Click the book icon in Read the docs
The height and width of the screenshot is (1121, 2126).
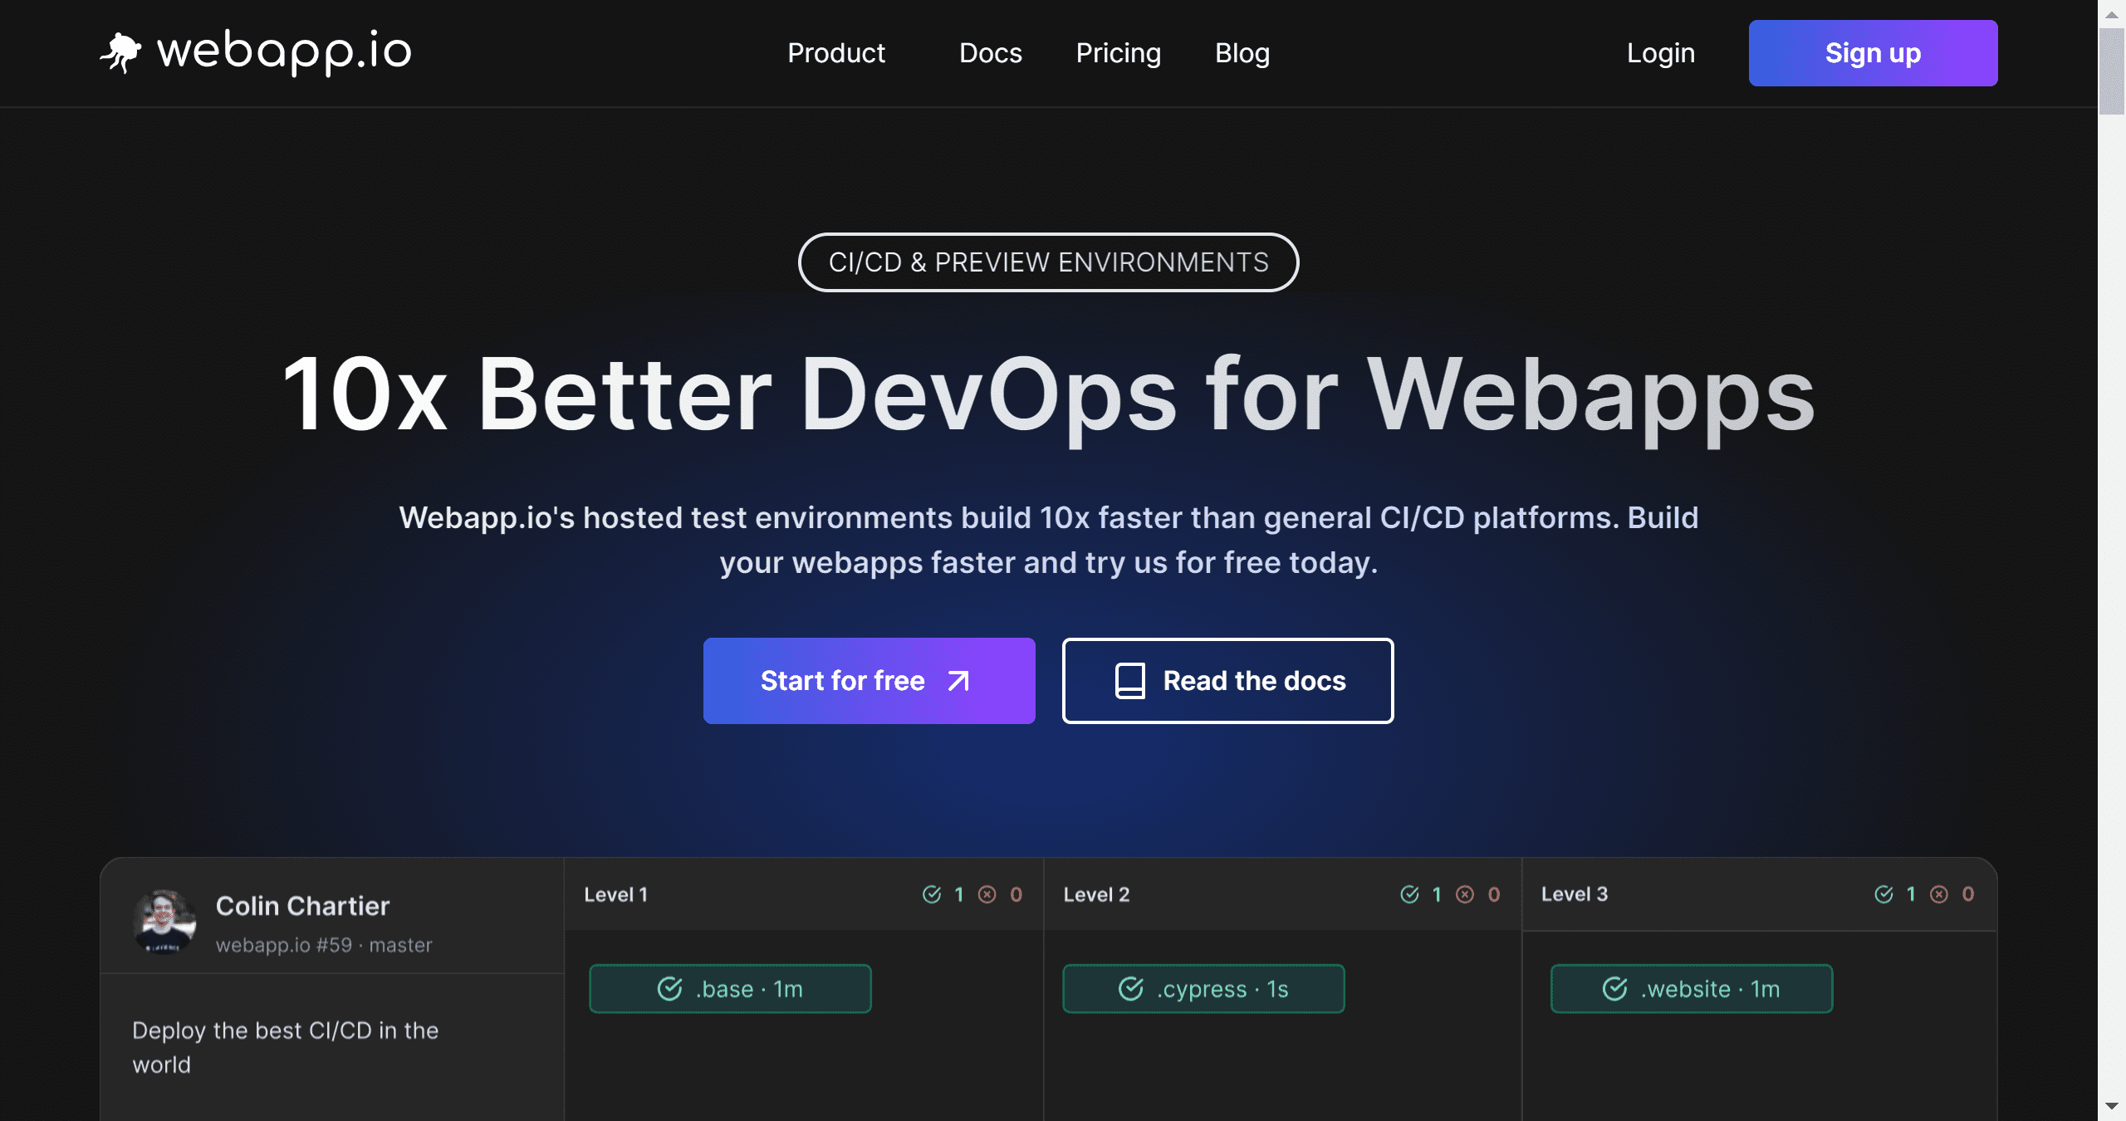1129,681
